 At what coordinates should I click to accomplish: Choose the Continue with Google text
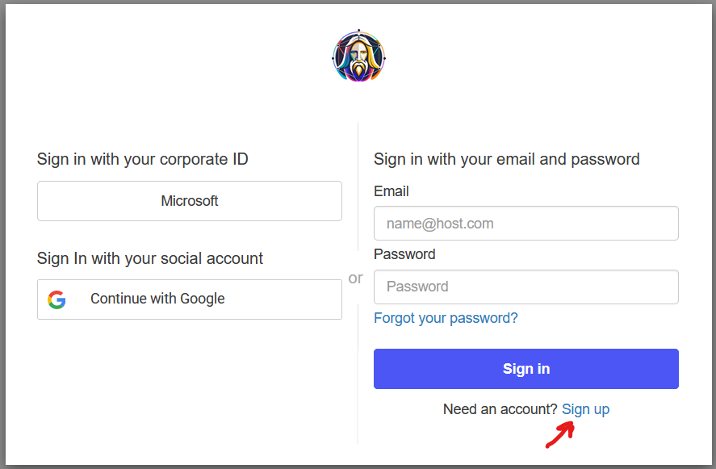[157, 299]
